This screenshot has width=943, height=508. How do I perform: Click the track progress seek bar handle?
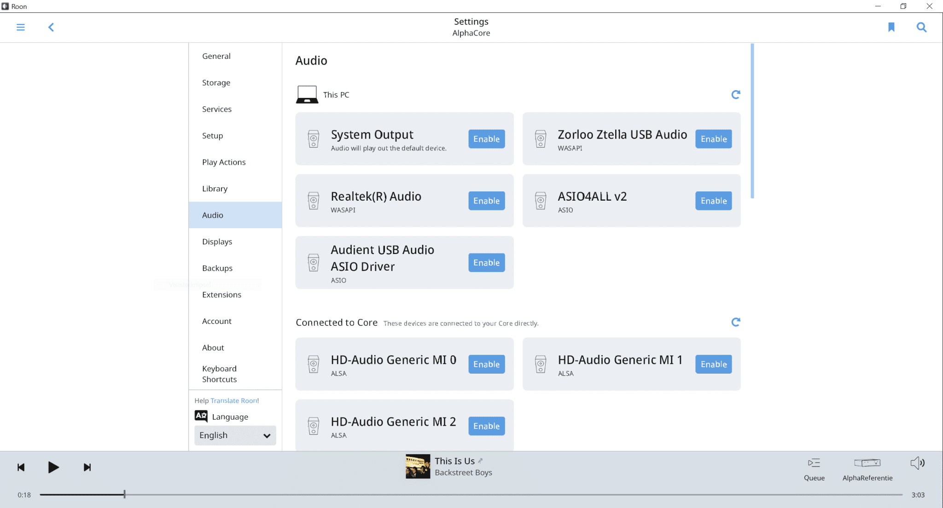[124, 494]
